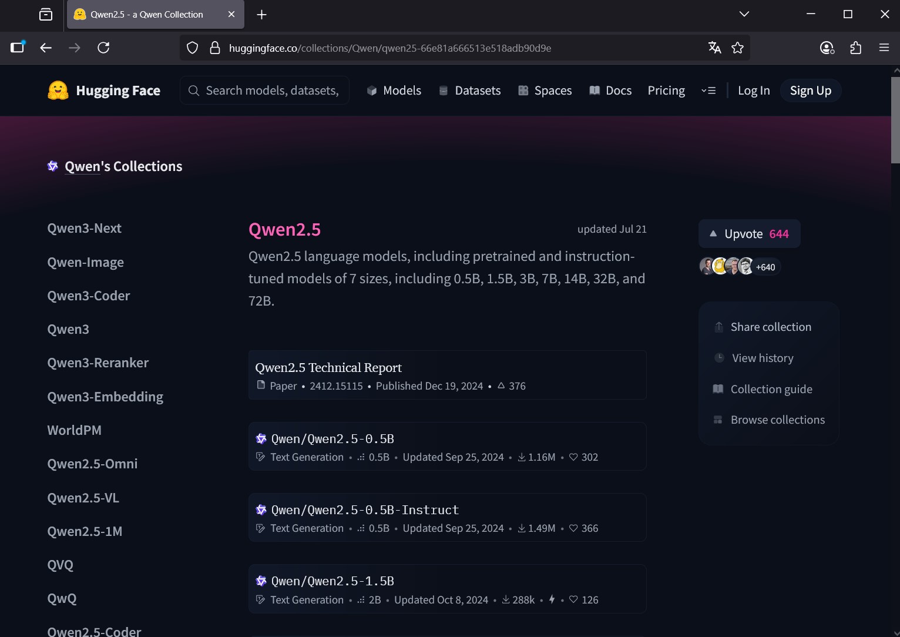Open the Models page
This screenshot has width=900, height=637.
pyautogui.click(x=394, y=90)
